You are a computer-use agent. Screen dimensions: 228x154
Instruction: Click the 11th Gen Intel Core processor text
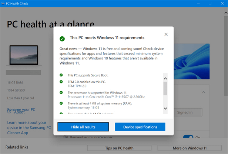point(106,97)
